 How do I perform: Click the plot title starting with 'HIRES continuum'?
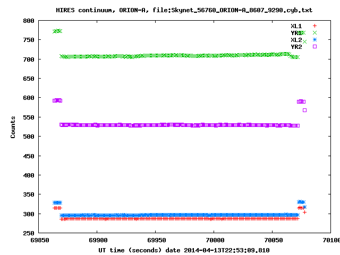184,10
